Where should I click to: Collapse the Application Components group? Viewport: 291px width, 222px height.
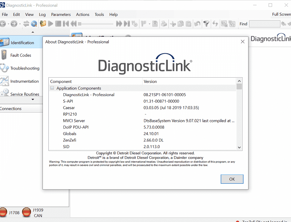52,88
